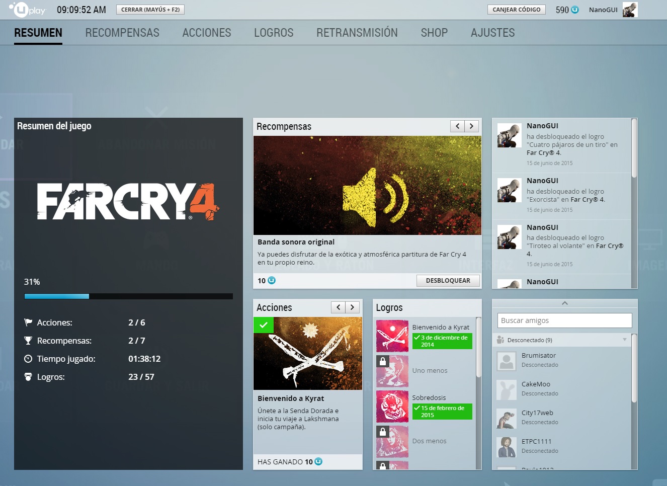Image resolution: width=667 pixels, height=486 pixels.
Task: Click the Logros panel scrollbar
Action: pos(479,347)
